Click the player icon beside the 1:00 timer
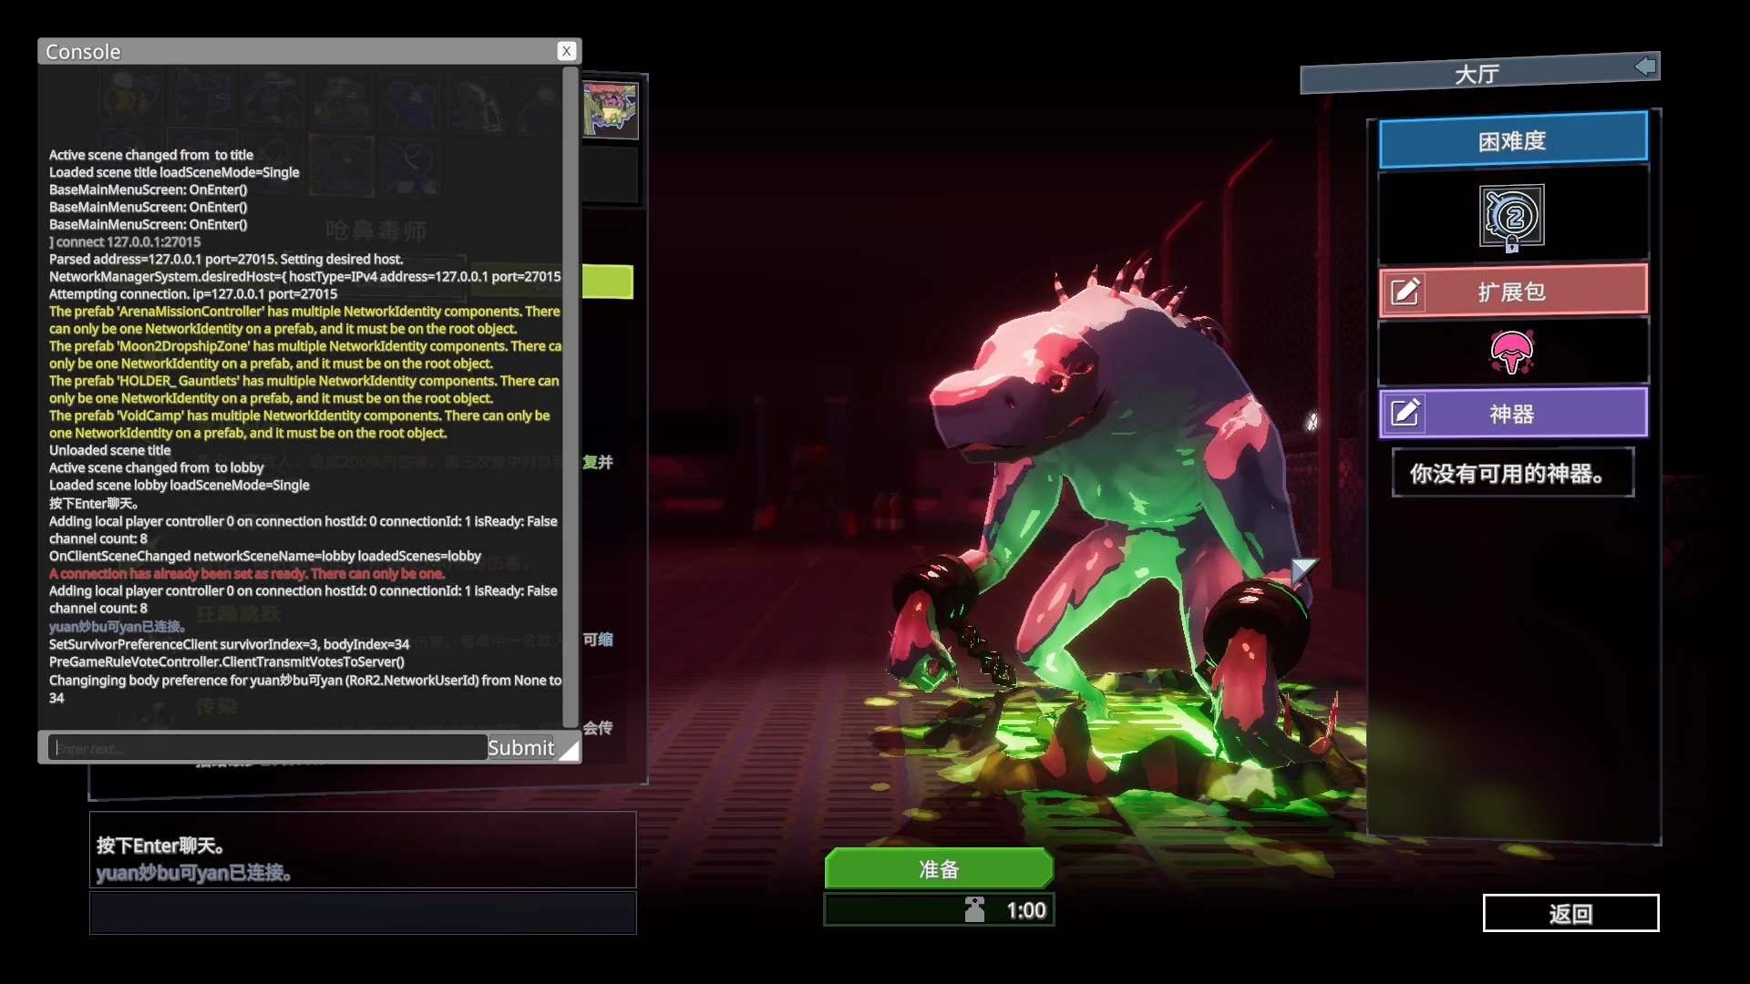The height and width of the screenshot is (984, 1750). tap(974, 909)
